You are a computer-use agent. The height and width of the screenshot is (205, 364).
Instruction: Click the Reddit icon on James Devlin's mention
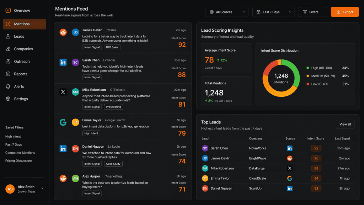63,32
